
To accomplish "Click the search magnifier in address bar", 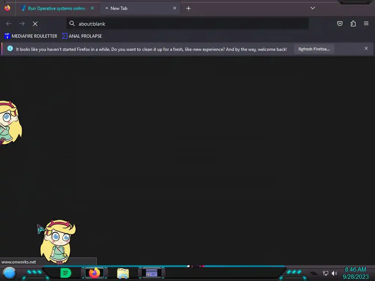I will coord(72,23).
